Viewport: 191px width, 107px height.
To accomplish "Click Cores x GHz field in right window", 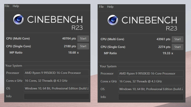I will click(x=151, y=81).
